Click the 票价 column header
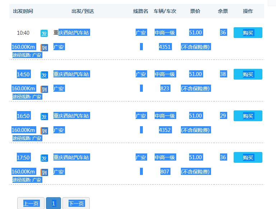The height and width of the screenshot is (209, 276). pos(195,11)
